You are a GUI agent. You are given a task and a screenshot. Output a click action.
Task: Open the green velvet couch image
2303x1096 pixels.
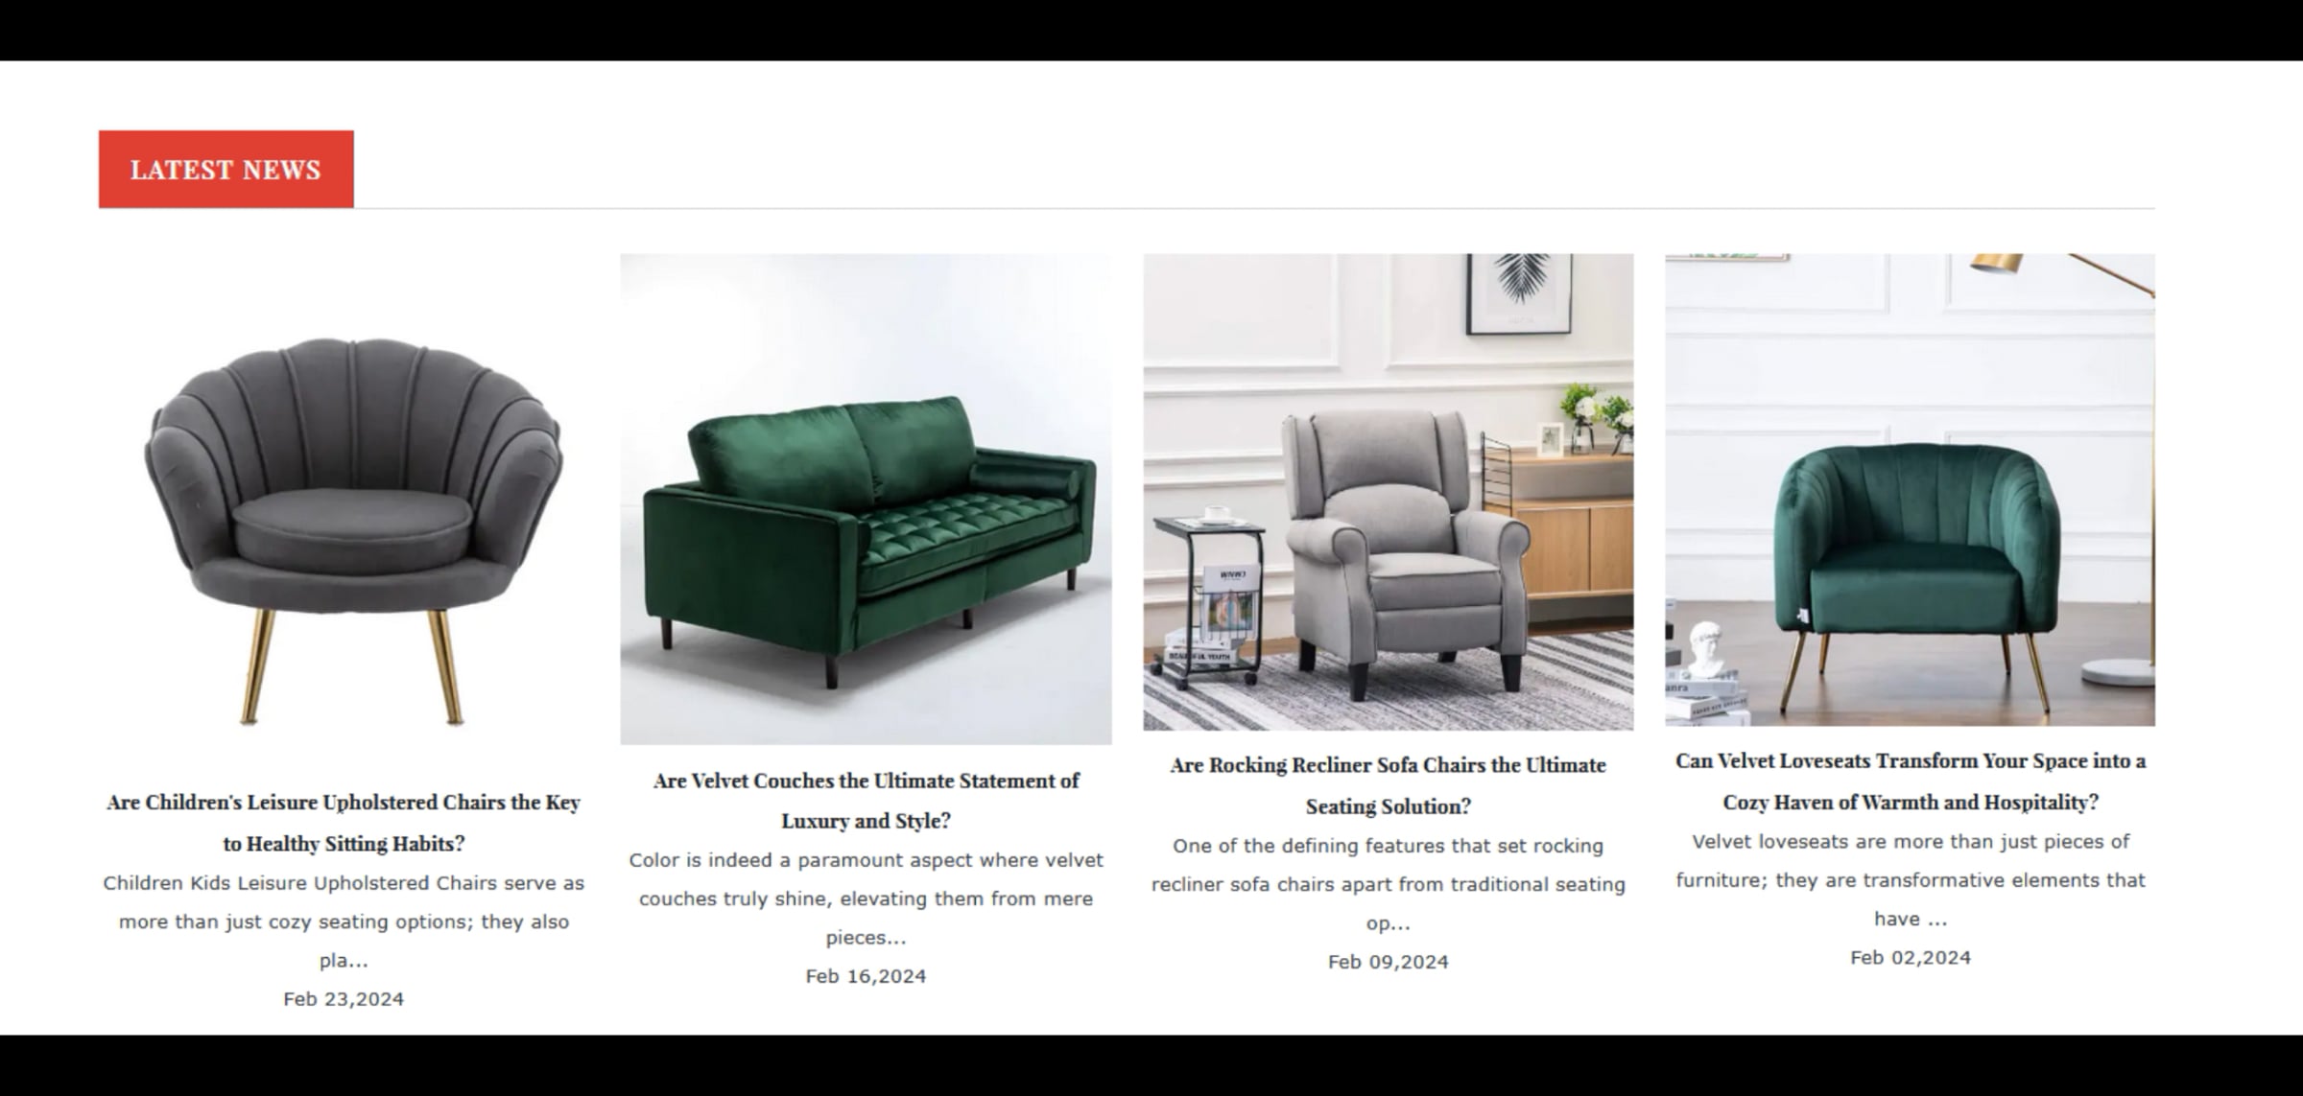(866, 499)
